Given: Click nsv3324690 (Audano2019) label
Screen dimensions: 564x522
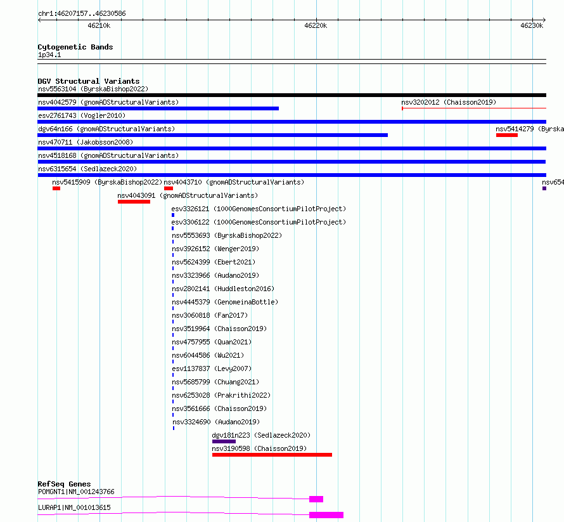Looking at the screenshot, I should point(216,422).
